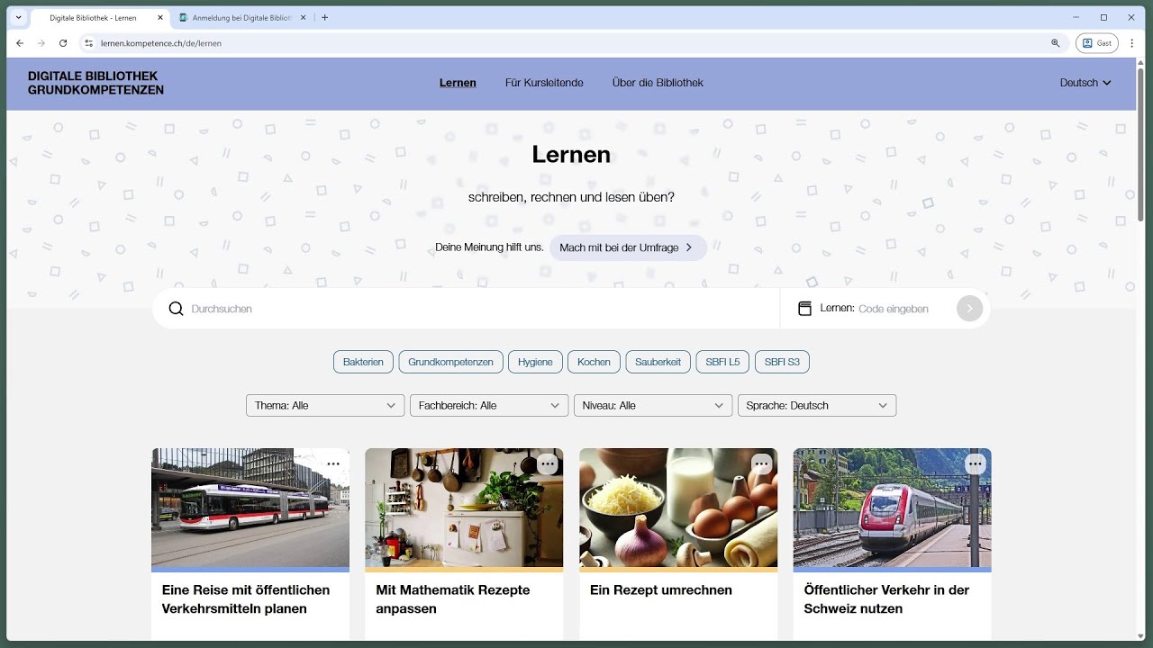Click the vertical page scrollbar
Viewport: 1153px width, 648px height.
[1140, 144]
